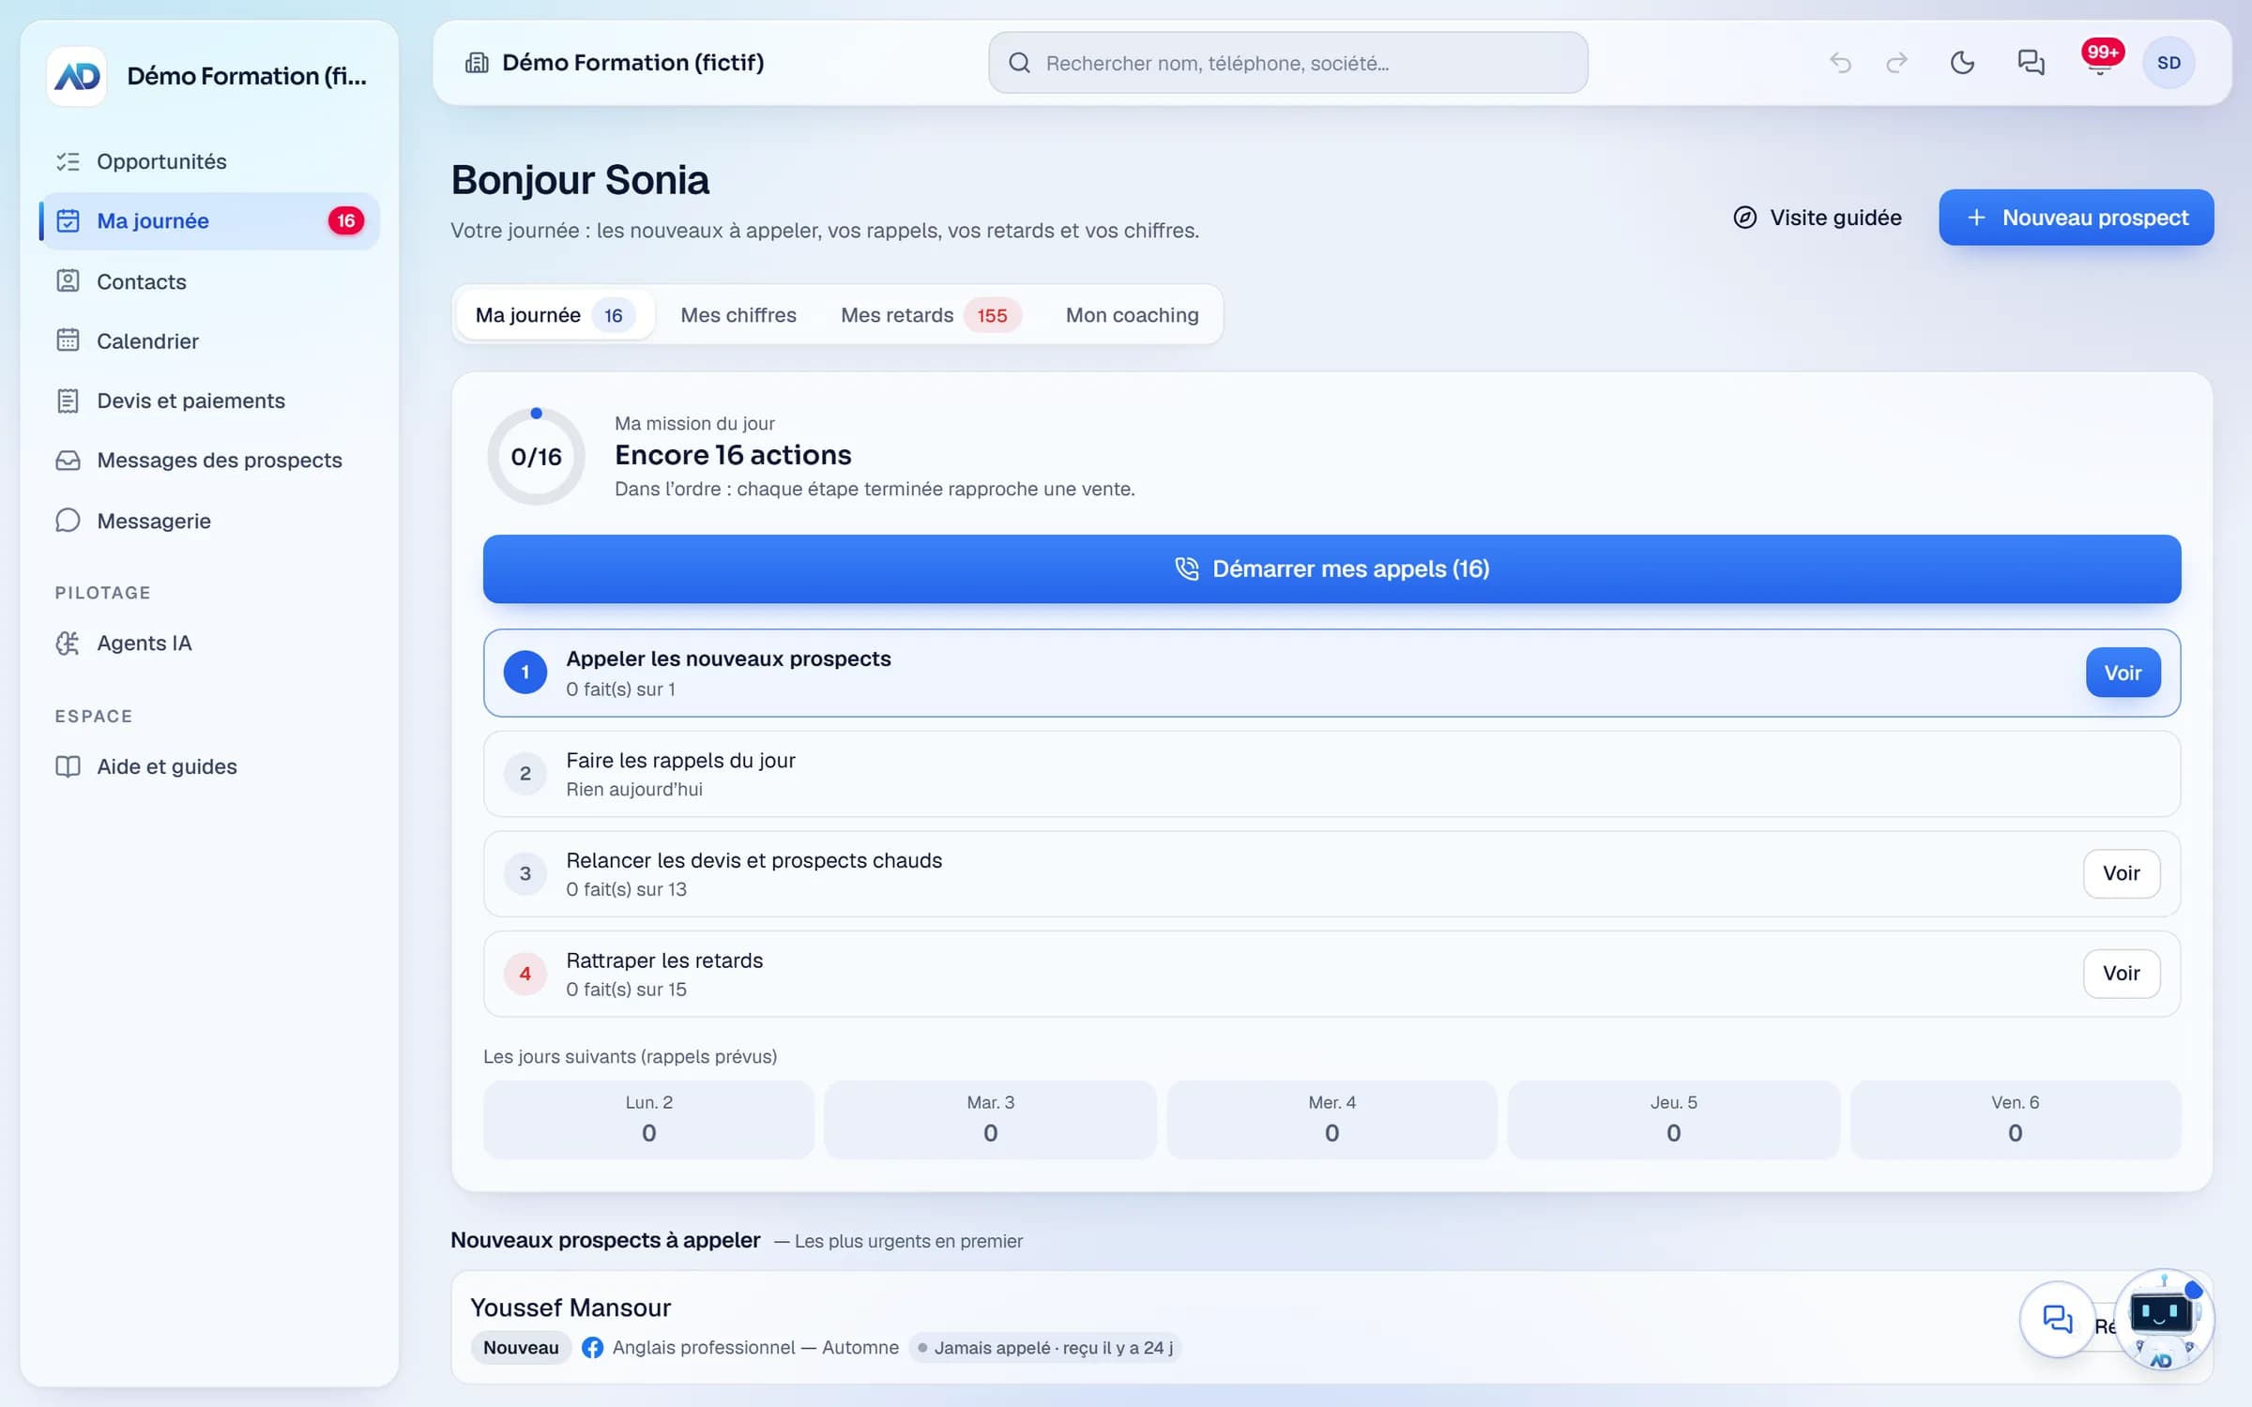Switch to the Mon coaching tab
Viewport: 2252px width, 1407px height.
coord(1132,315)
